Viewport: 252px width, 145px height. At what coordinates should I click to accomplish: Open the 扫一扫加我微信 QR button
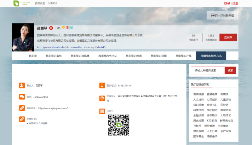[222, 15]
